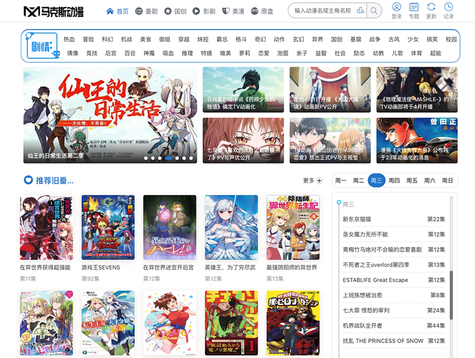This screenshot has height=358, width=475.
Task: Click 扰乱 THE PRINCESS OF SNOW entry
Action: point(383,341)
